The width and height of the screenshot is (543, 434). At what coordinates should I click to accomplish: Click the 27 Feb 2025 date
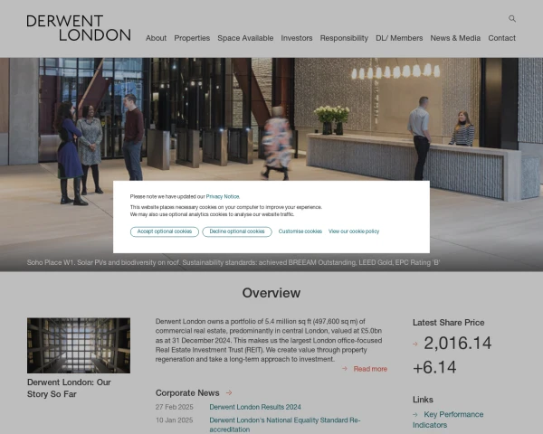(174, 407)
